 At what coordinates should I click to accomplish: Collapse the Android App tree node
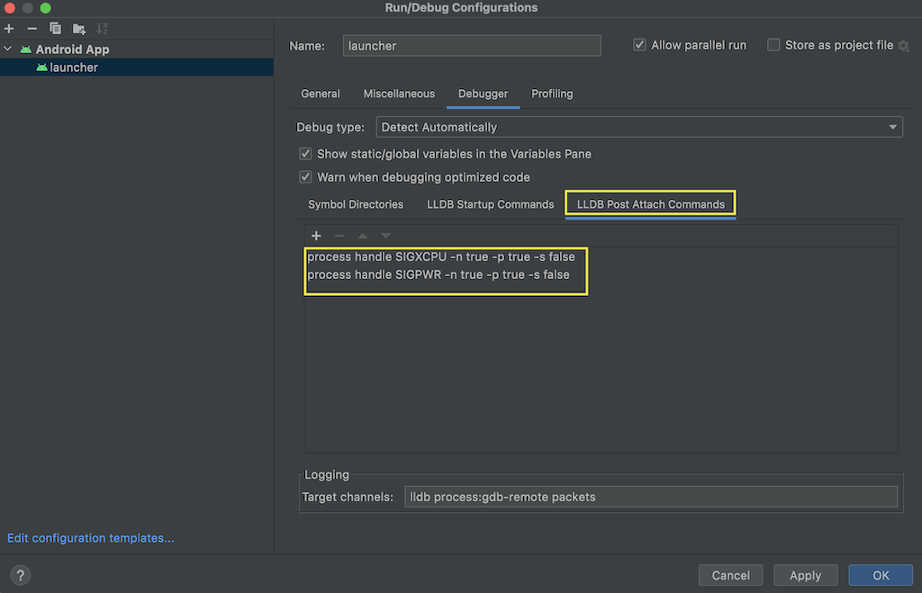pyautogui.click(x=8, y=49)
